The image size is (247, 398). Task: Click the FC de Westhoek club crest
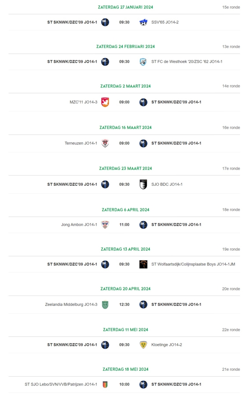pyautogui.click(x=143, y=62)
